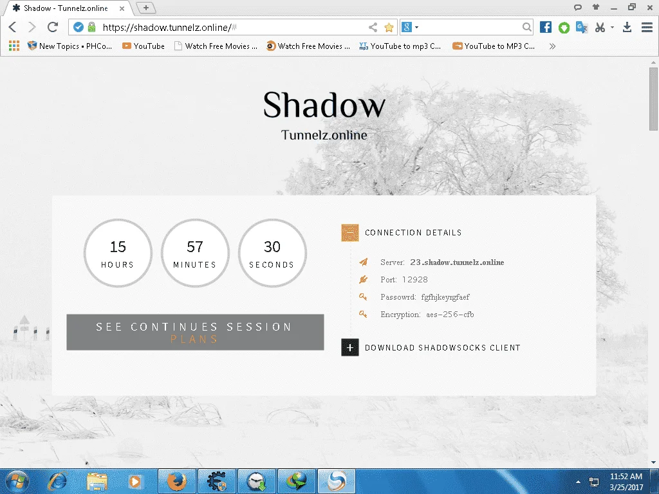Expand Download Shadowsocks Client section
This screenshot has height=494, width=659.
pyautogui.click(x=350, y=347)
